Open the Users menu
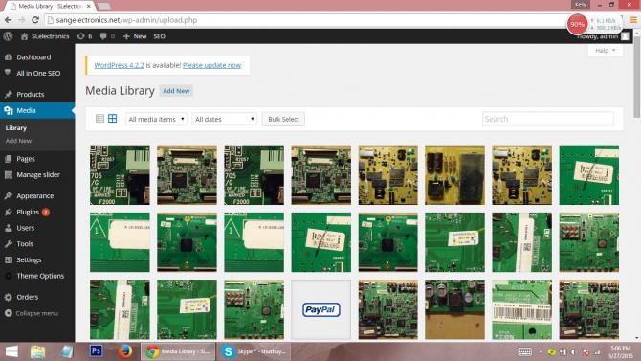 pos(25,228)
